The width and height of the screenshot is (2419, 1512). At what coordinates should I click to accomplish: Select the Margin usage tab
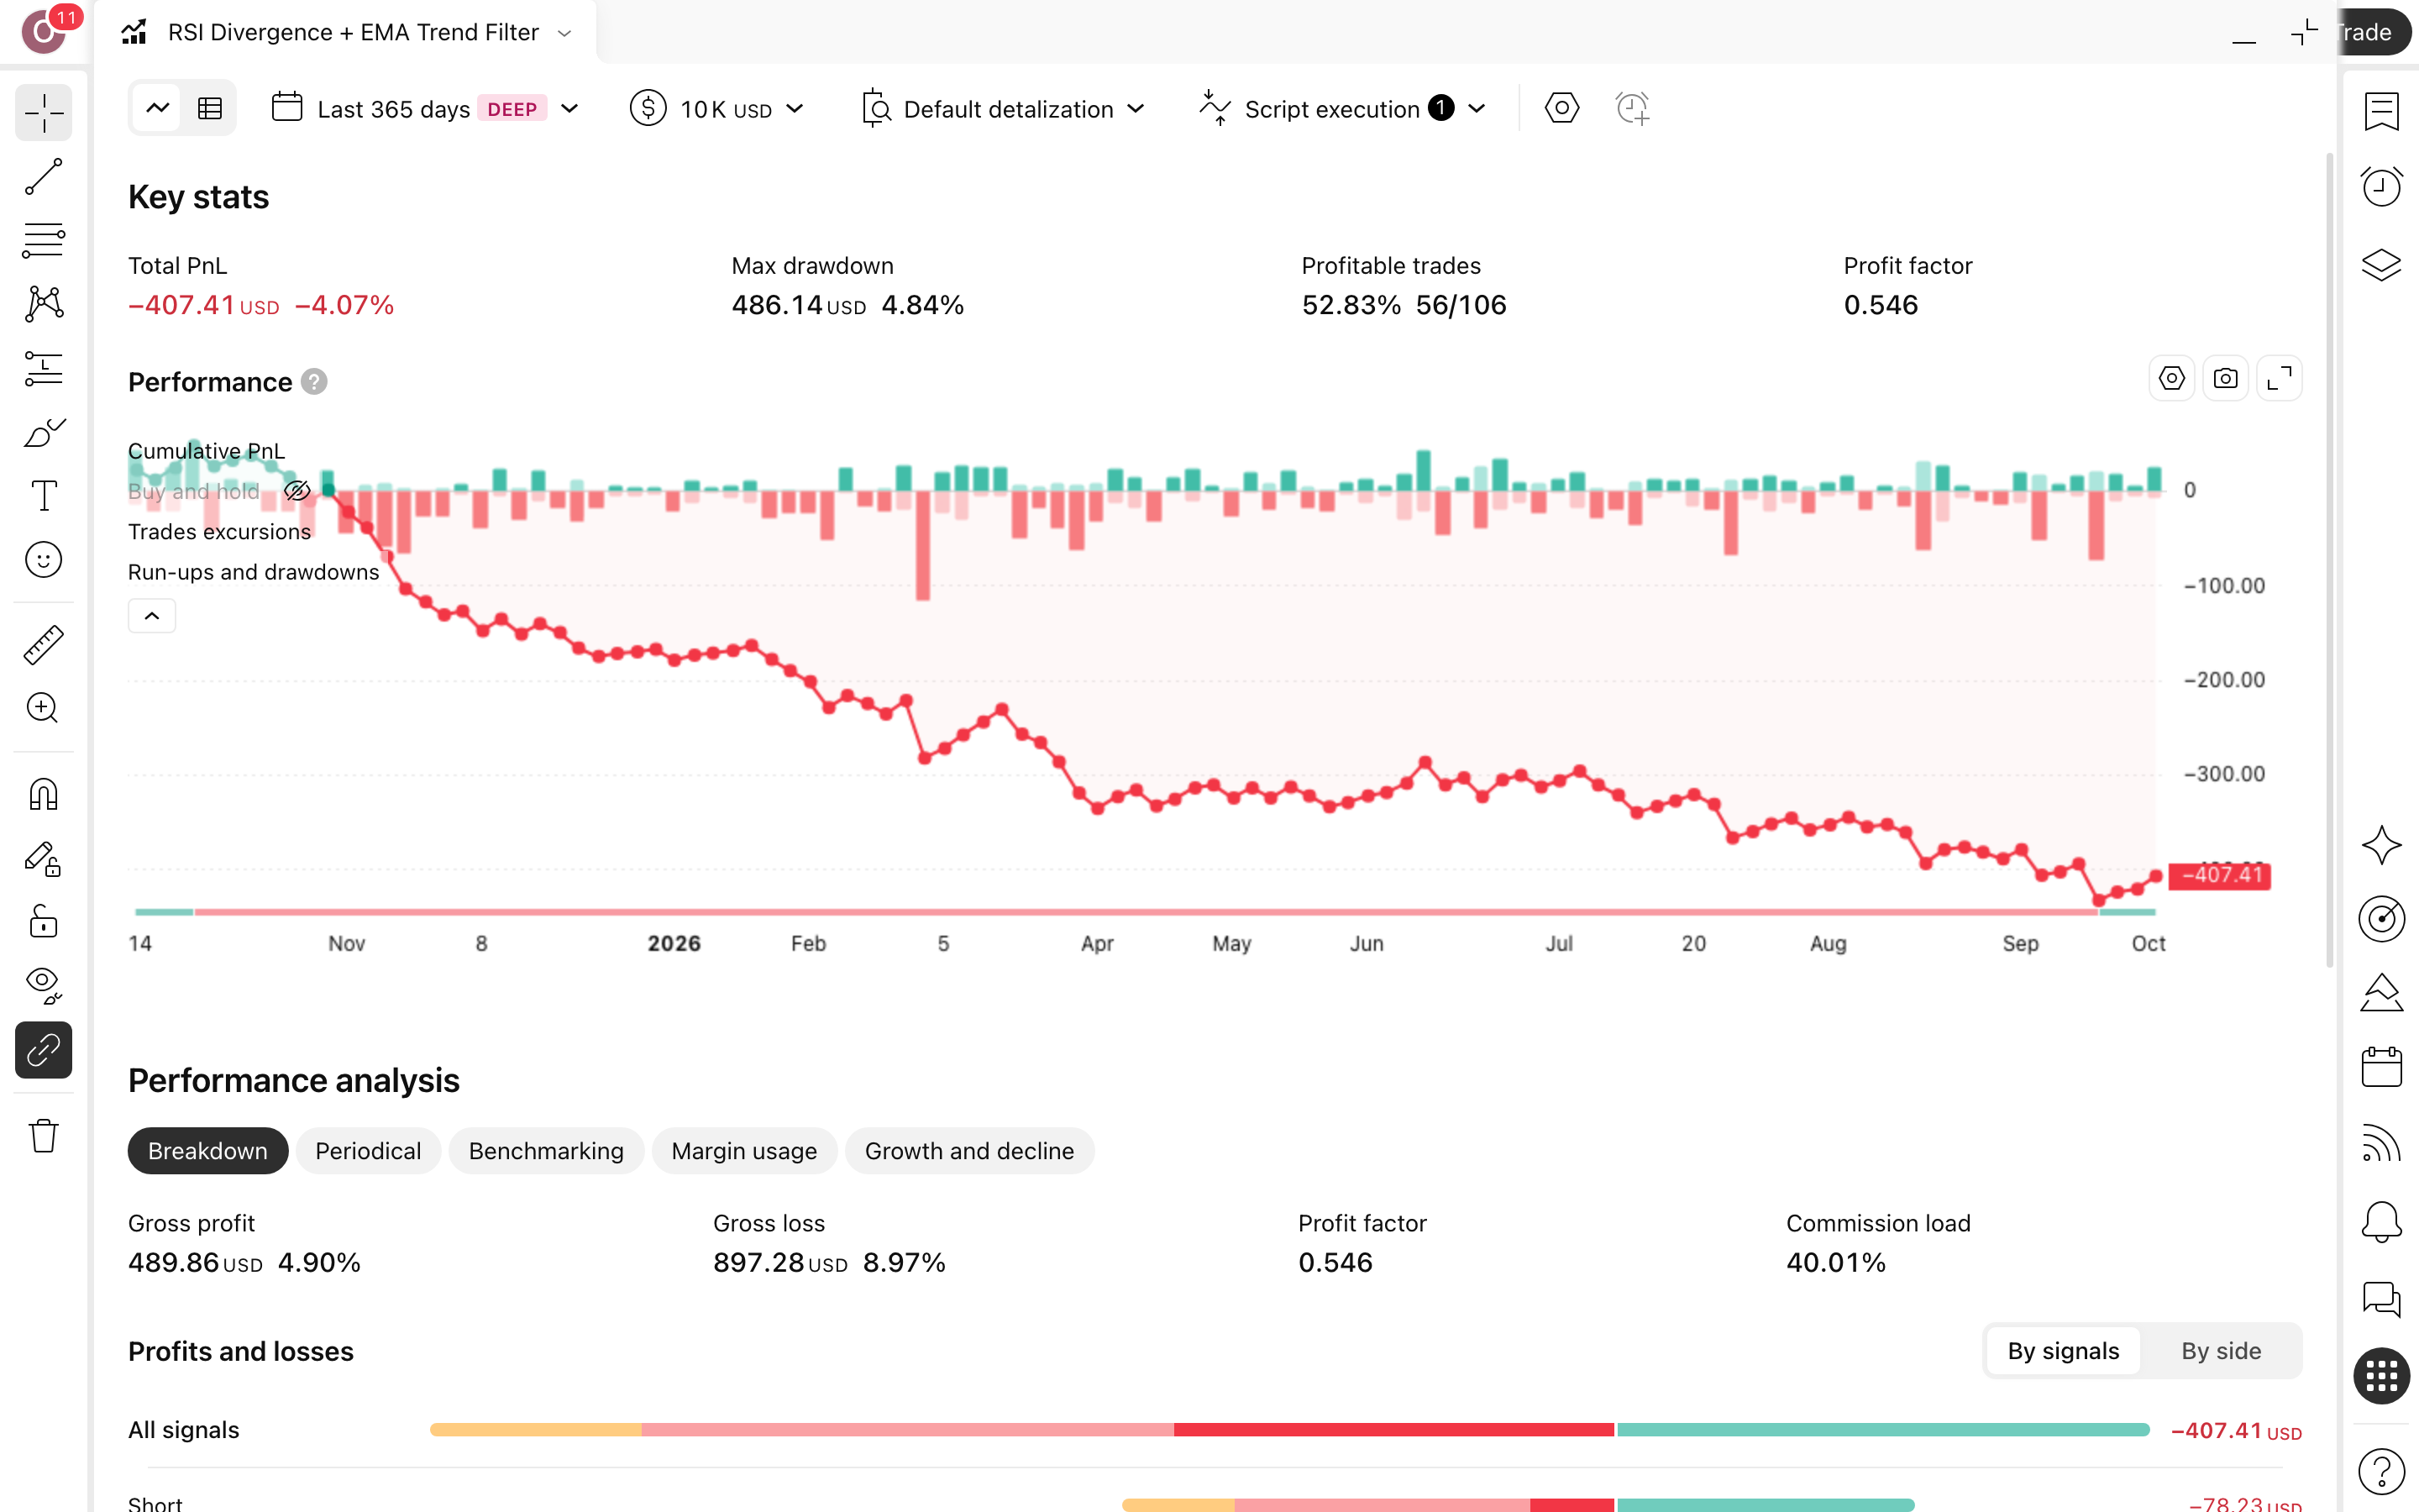[x=743, y=1151]
